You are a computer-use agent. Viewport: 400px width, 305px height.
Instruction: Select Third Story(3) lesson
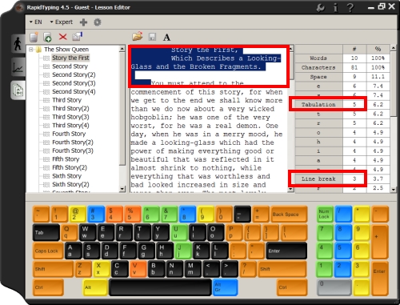pos(70,117)
